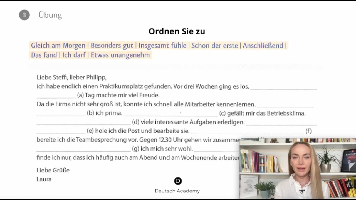Viewport: 356px width, 200px height.
Task: Click the presenter webcam video overlay
Action: pos(298,168)
